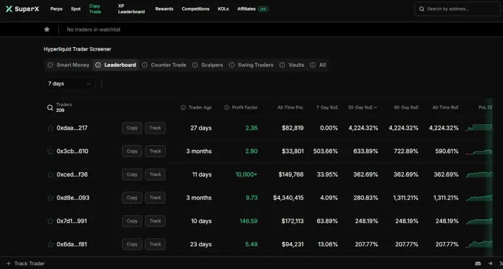Open the 7 days period dropdown
Screen dimensions: 503x269
click(x=69, y=84)
